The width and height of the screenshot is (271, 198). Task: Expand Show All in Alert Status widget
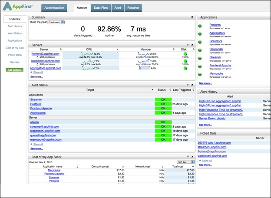pos(38,145)
